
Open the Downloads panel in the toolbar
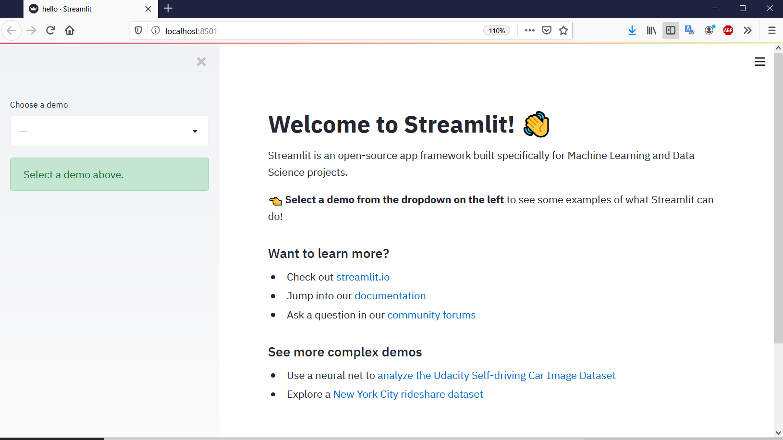pyautogui.click(x=632, y=30)
